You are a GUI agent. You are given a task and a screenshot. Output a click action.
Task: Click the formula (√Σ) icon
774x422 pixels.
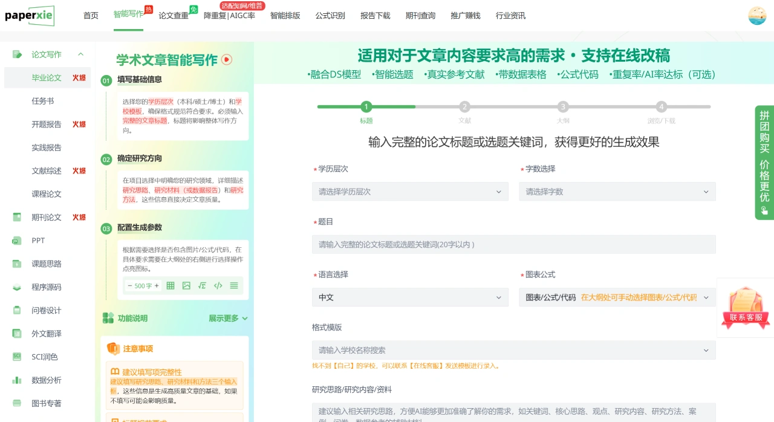(203, 285)
